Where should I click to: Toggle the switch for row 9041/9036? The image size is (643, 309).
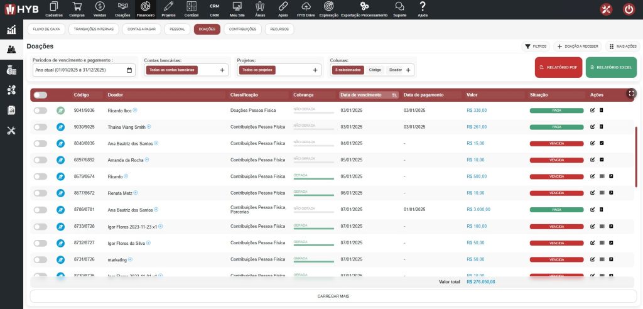click(40, 111)
